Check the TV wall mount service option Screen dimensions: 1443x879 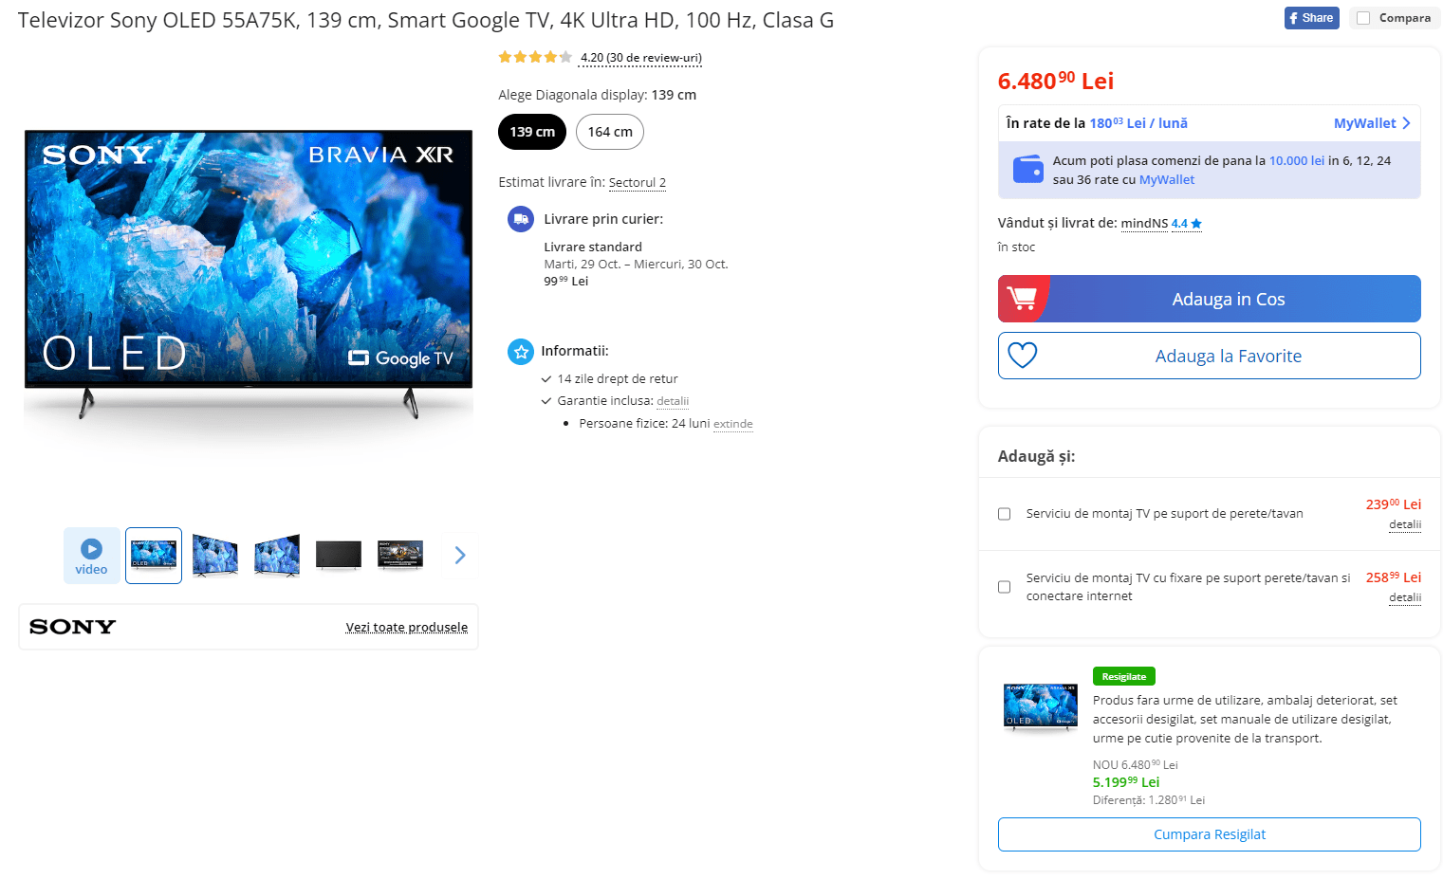[1004, 514]
